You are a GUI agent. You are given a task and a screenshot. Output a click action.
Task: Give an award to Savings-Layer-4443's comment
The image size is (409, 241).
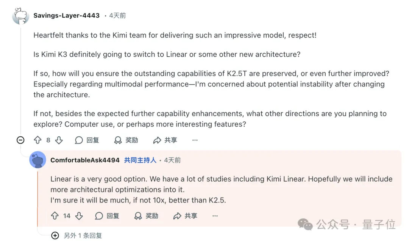126,140
